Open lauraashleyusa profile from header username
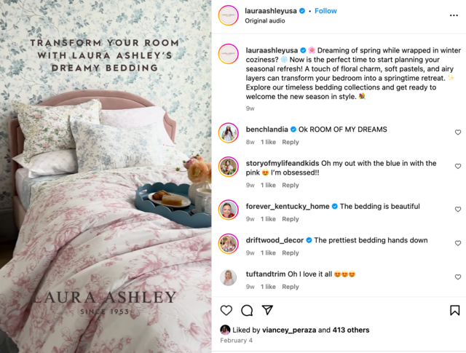Viewport: 466px width, 353px height. 271,11
